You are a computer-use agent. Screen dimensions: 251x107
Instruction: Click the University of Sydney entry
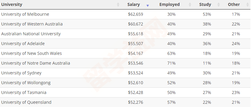point(21,73)
